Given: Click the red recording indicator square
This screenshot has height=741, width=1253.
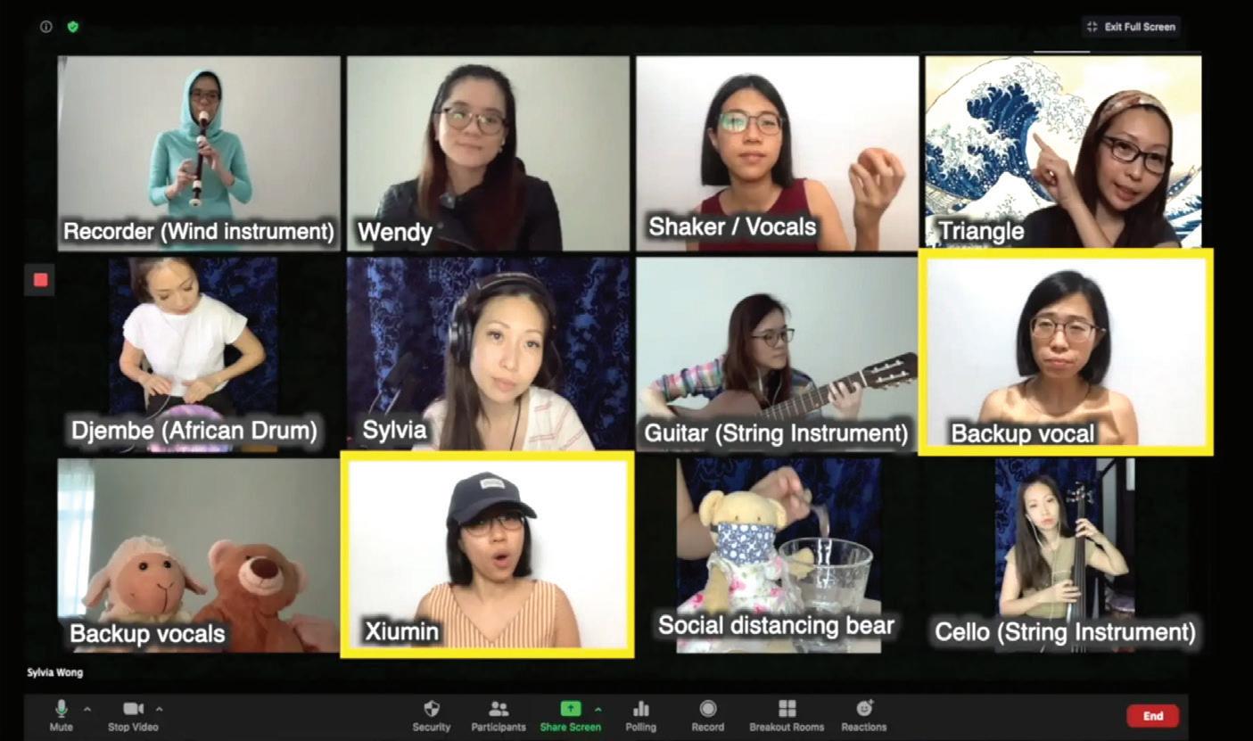Looking at the screenshot, I should pyautogui.click(x=40, y=280).
